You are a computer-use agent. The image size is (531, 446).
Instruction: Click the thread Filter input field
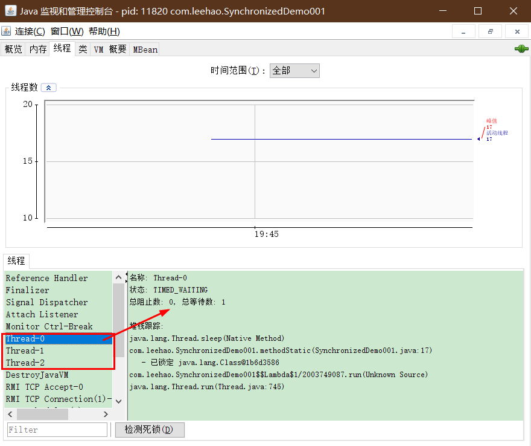pos(57,430)
